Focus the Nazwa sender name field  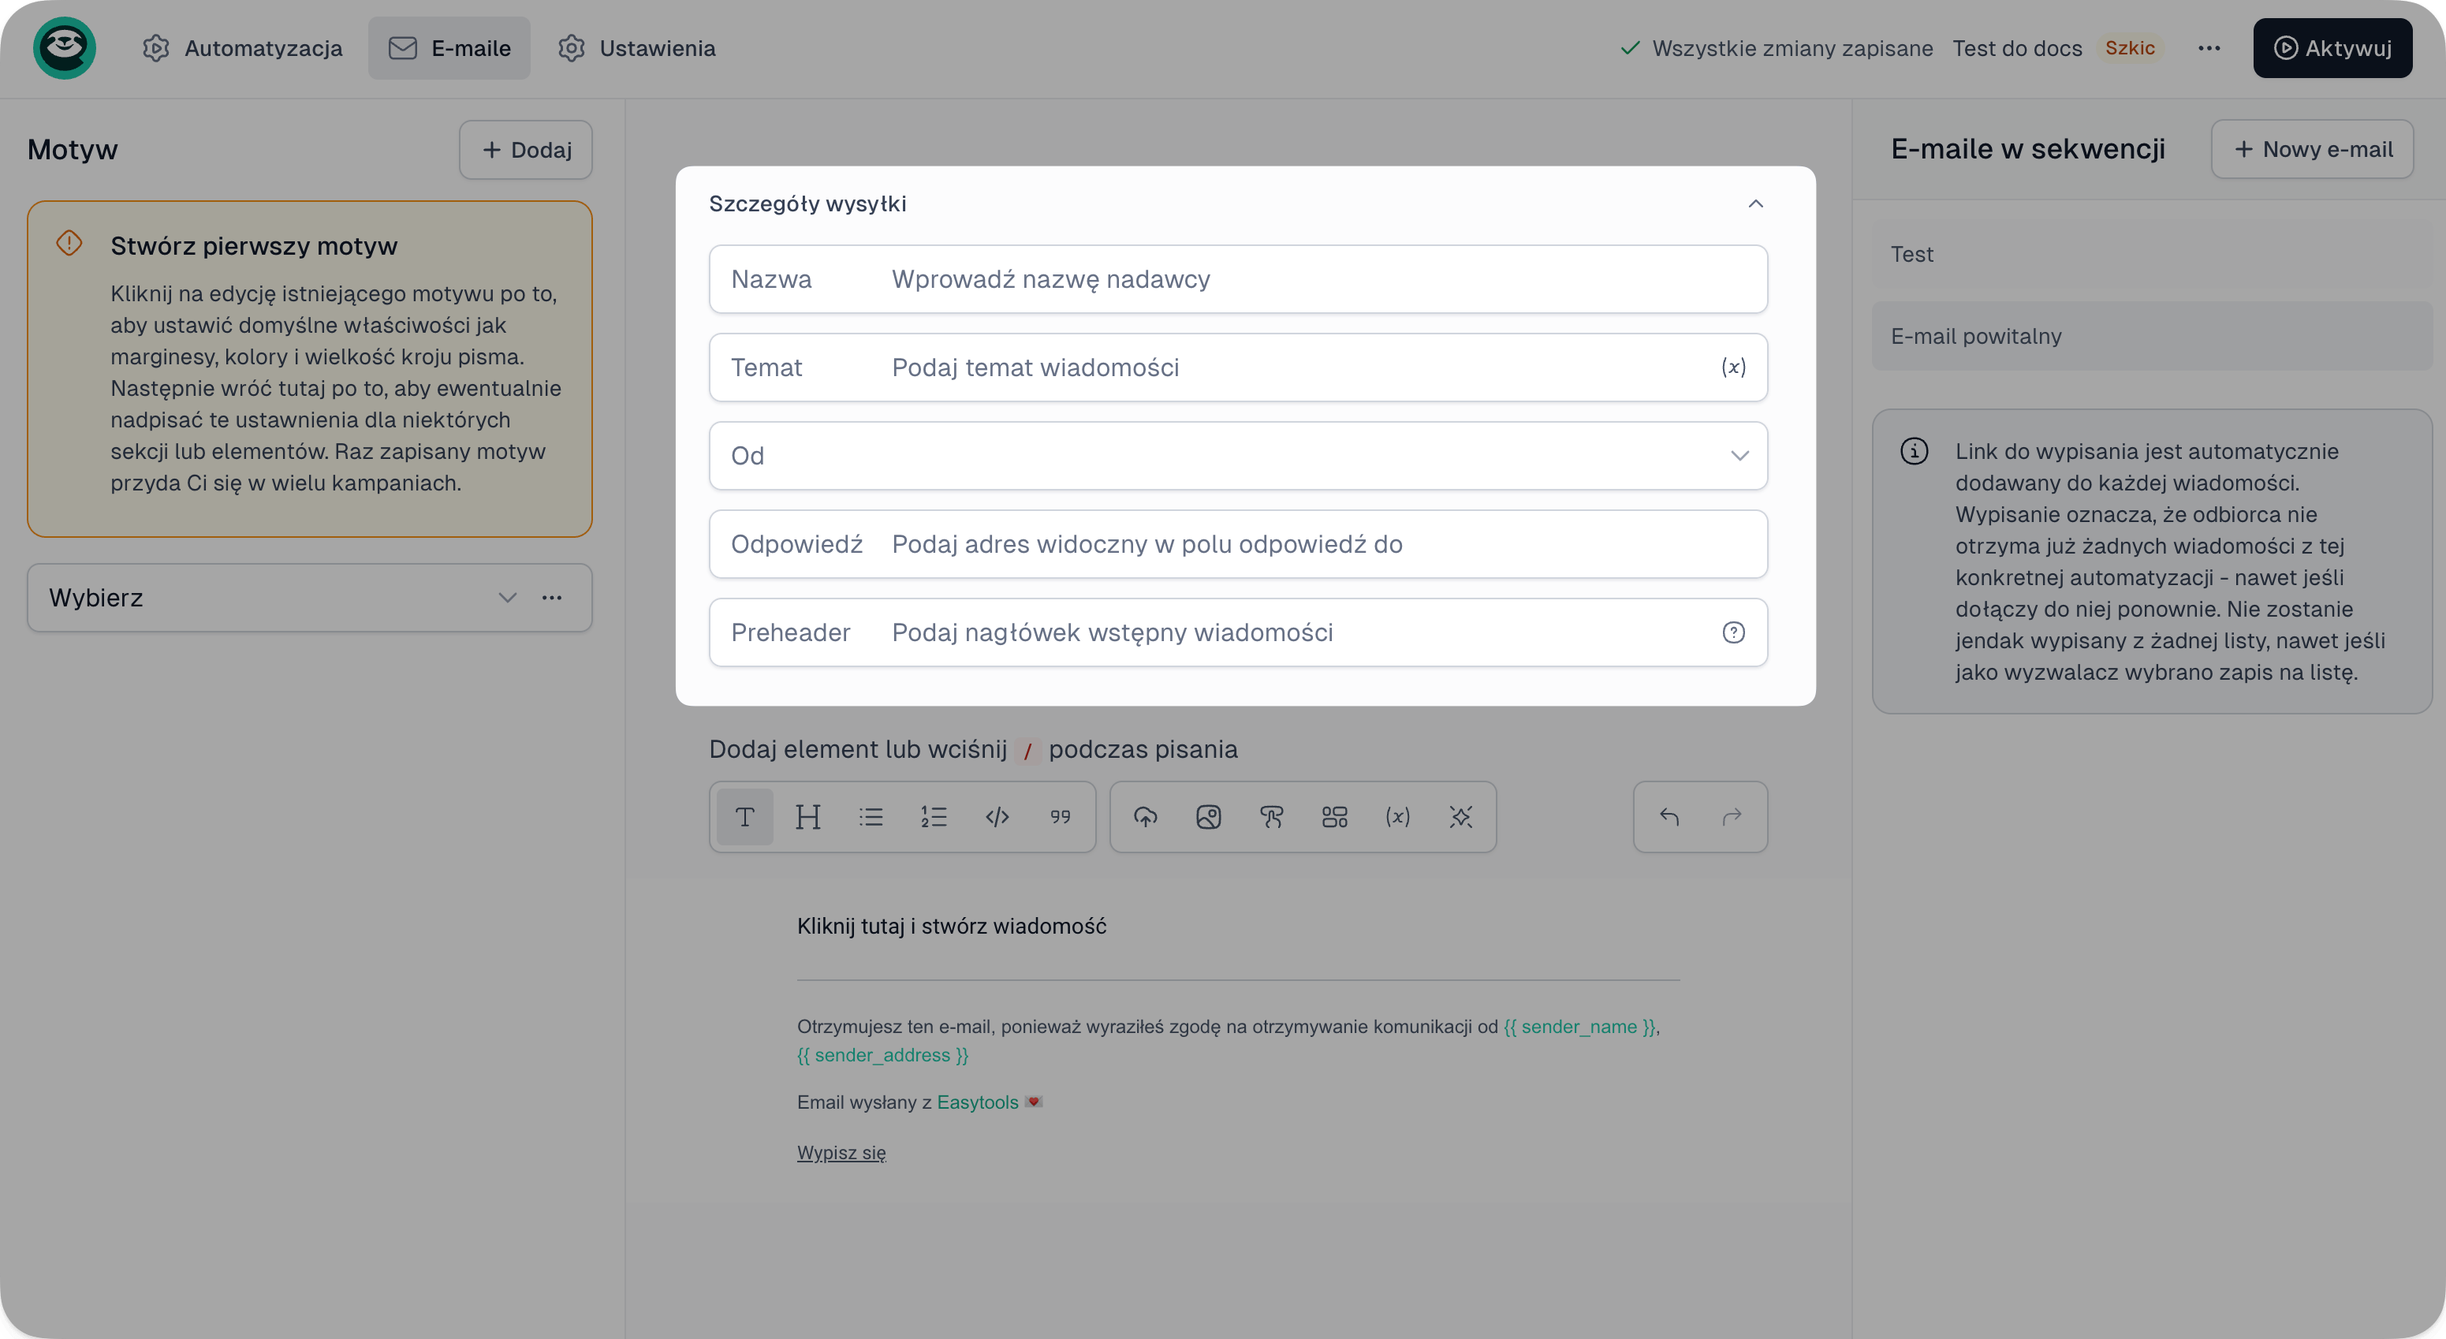pyautogui.click(x=1238, y=279)
